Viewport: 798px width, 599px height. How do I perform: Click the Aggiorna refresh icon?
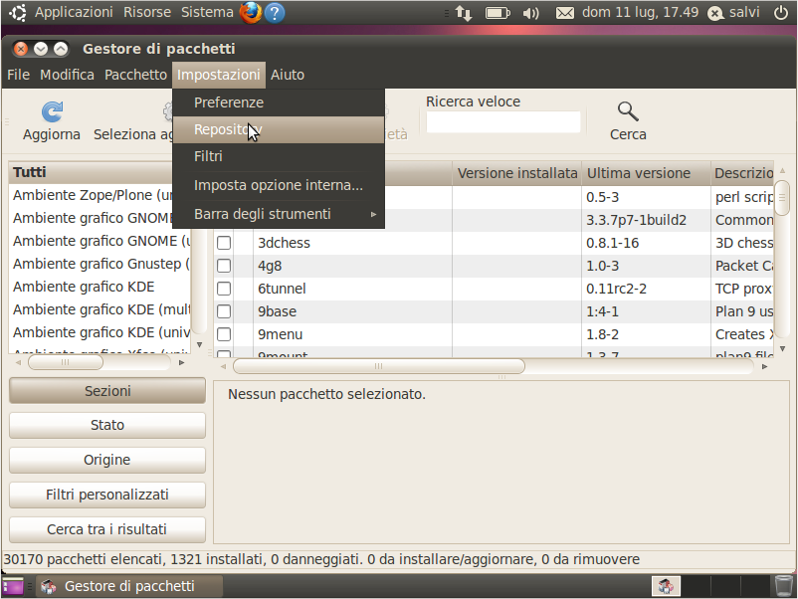(x=52, y=112)
